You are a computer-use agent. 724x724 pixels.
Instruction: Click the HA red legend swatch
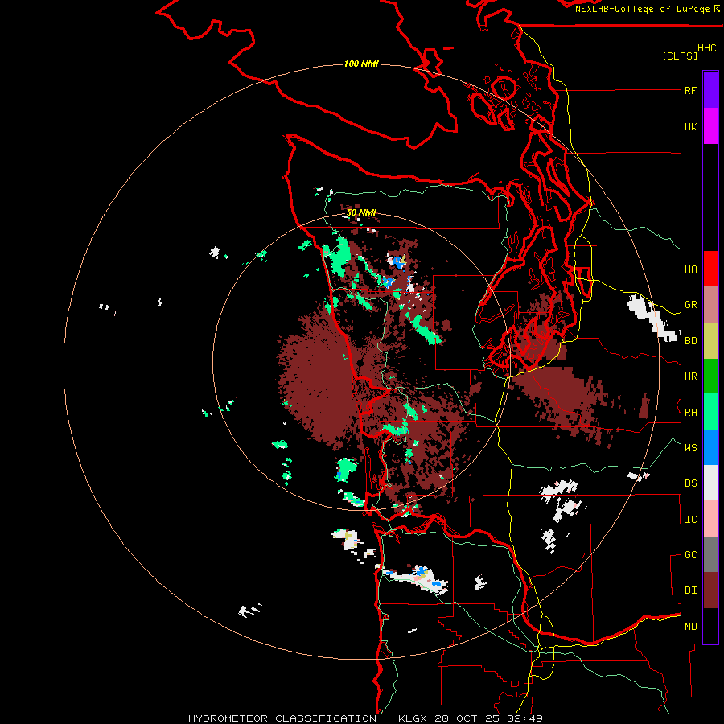click(x=710, y=269)
